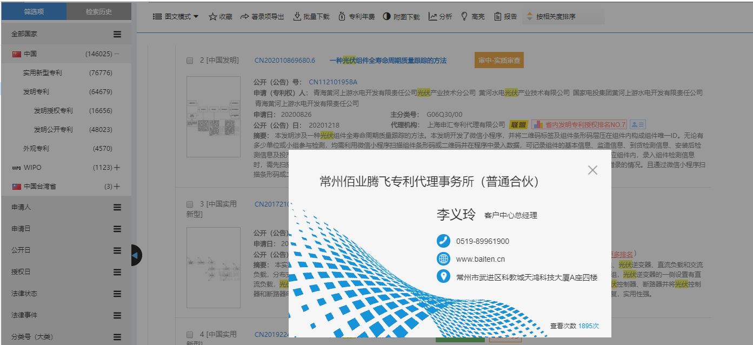Expand the WIPO country group
This screenshot has width=753, height=345.
pyautogui.click(x=117, y=168)
